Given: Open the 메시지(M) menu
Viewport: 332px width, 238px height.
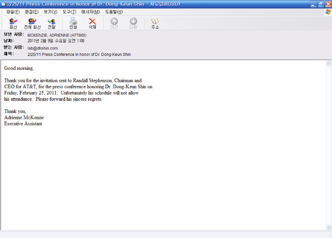Looking at the screenshot, I should click(x=90, y=12).
